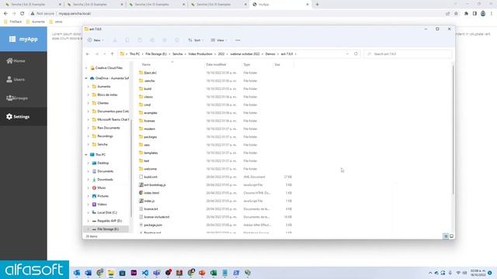Select Pictures in the navigation pane
The height and width of the screenshot is (279, 497).
click(103, 196)
